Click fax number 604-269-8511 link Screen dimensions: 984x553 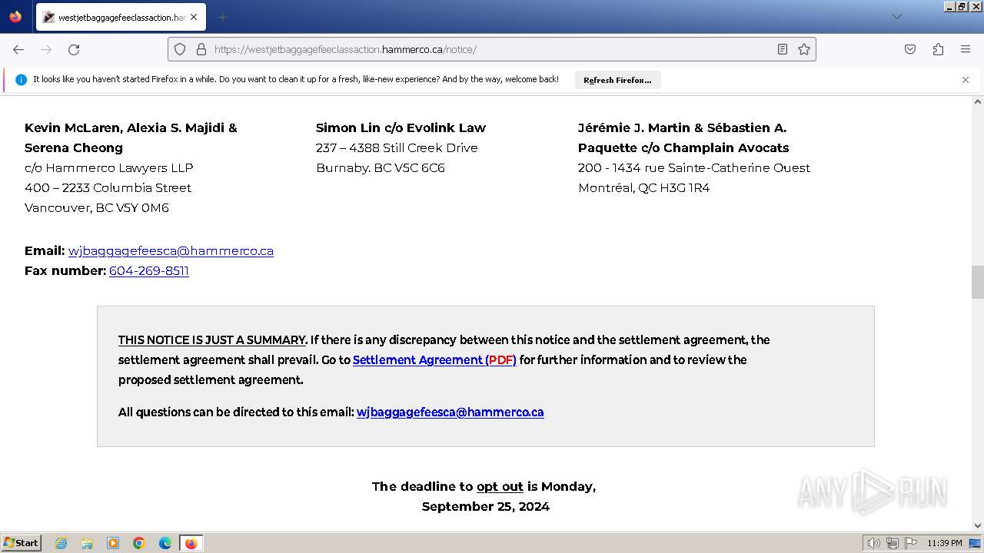149,270
